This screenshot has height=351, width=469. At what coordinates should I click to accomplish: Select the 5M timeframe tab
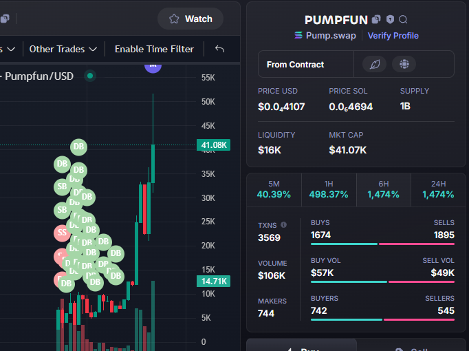[x=274, y=190]
